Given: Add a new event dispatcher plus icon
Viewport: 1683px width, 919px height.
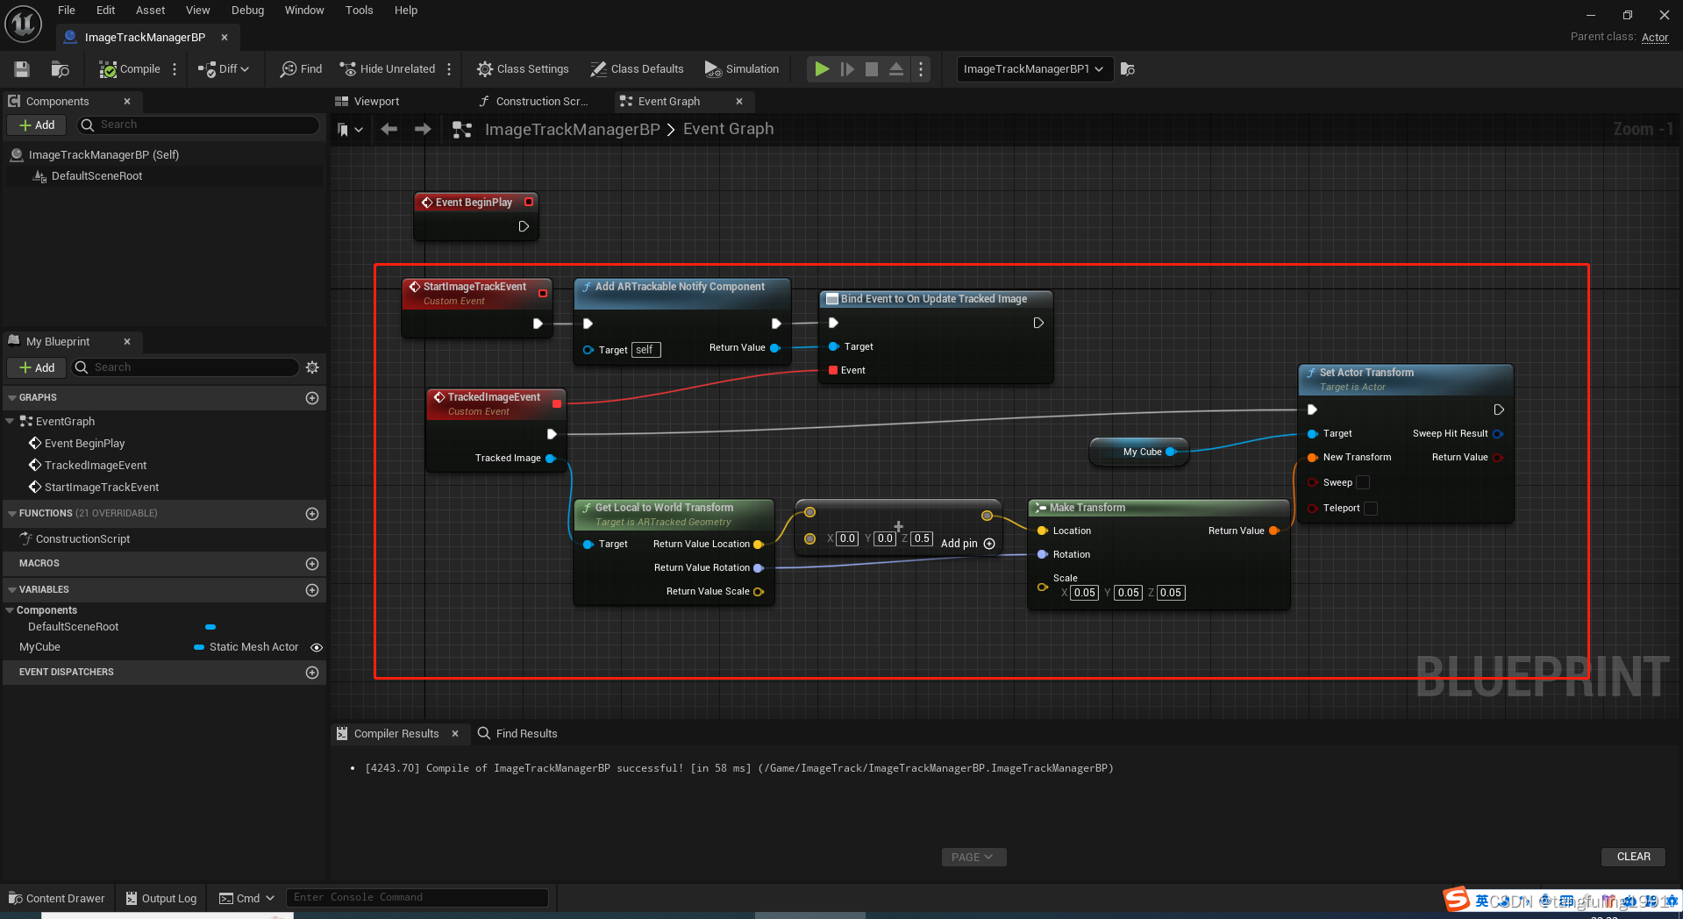Looking at the screenshot, I should tap(312, 673).
